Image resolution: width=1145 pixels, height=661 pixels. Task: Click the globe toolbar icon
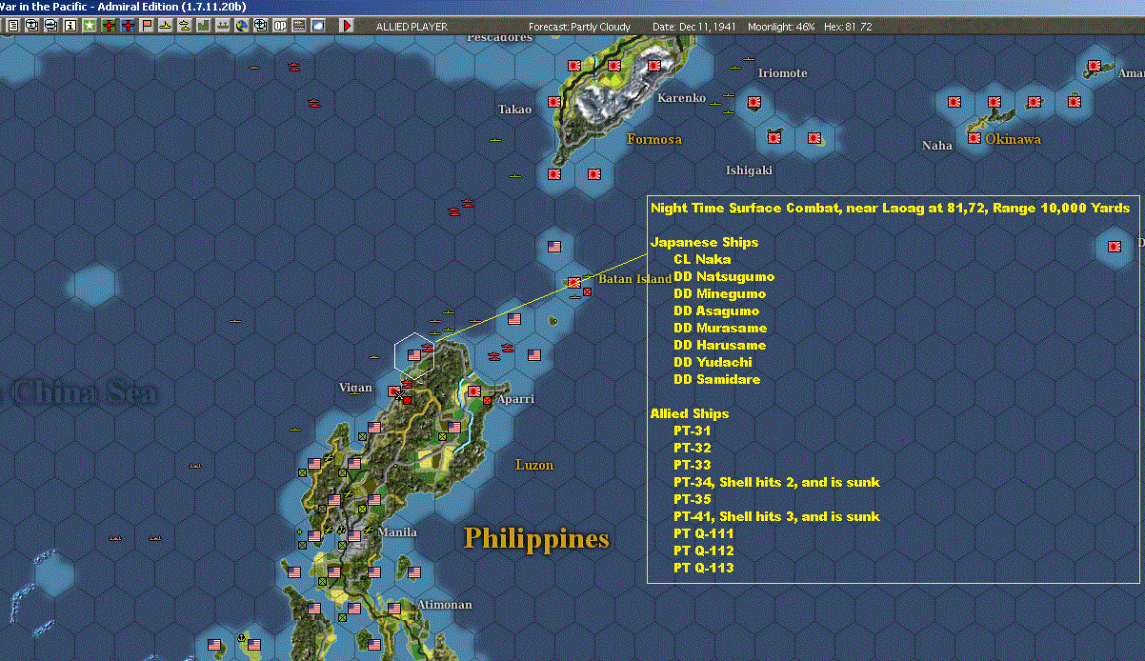(x=241, y=26)
